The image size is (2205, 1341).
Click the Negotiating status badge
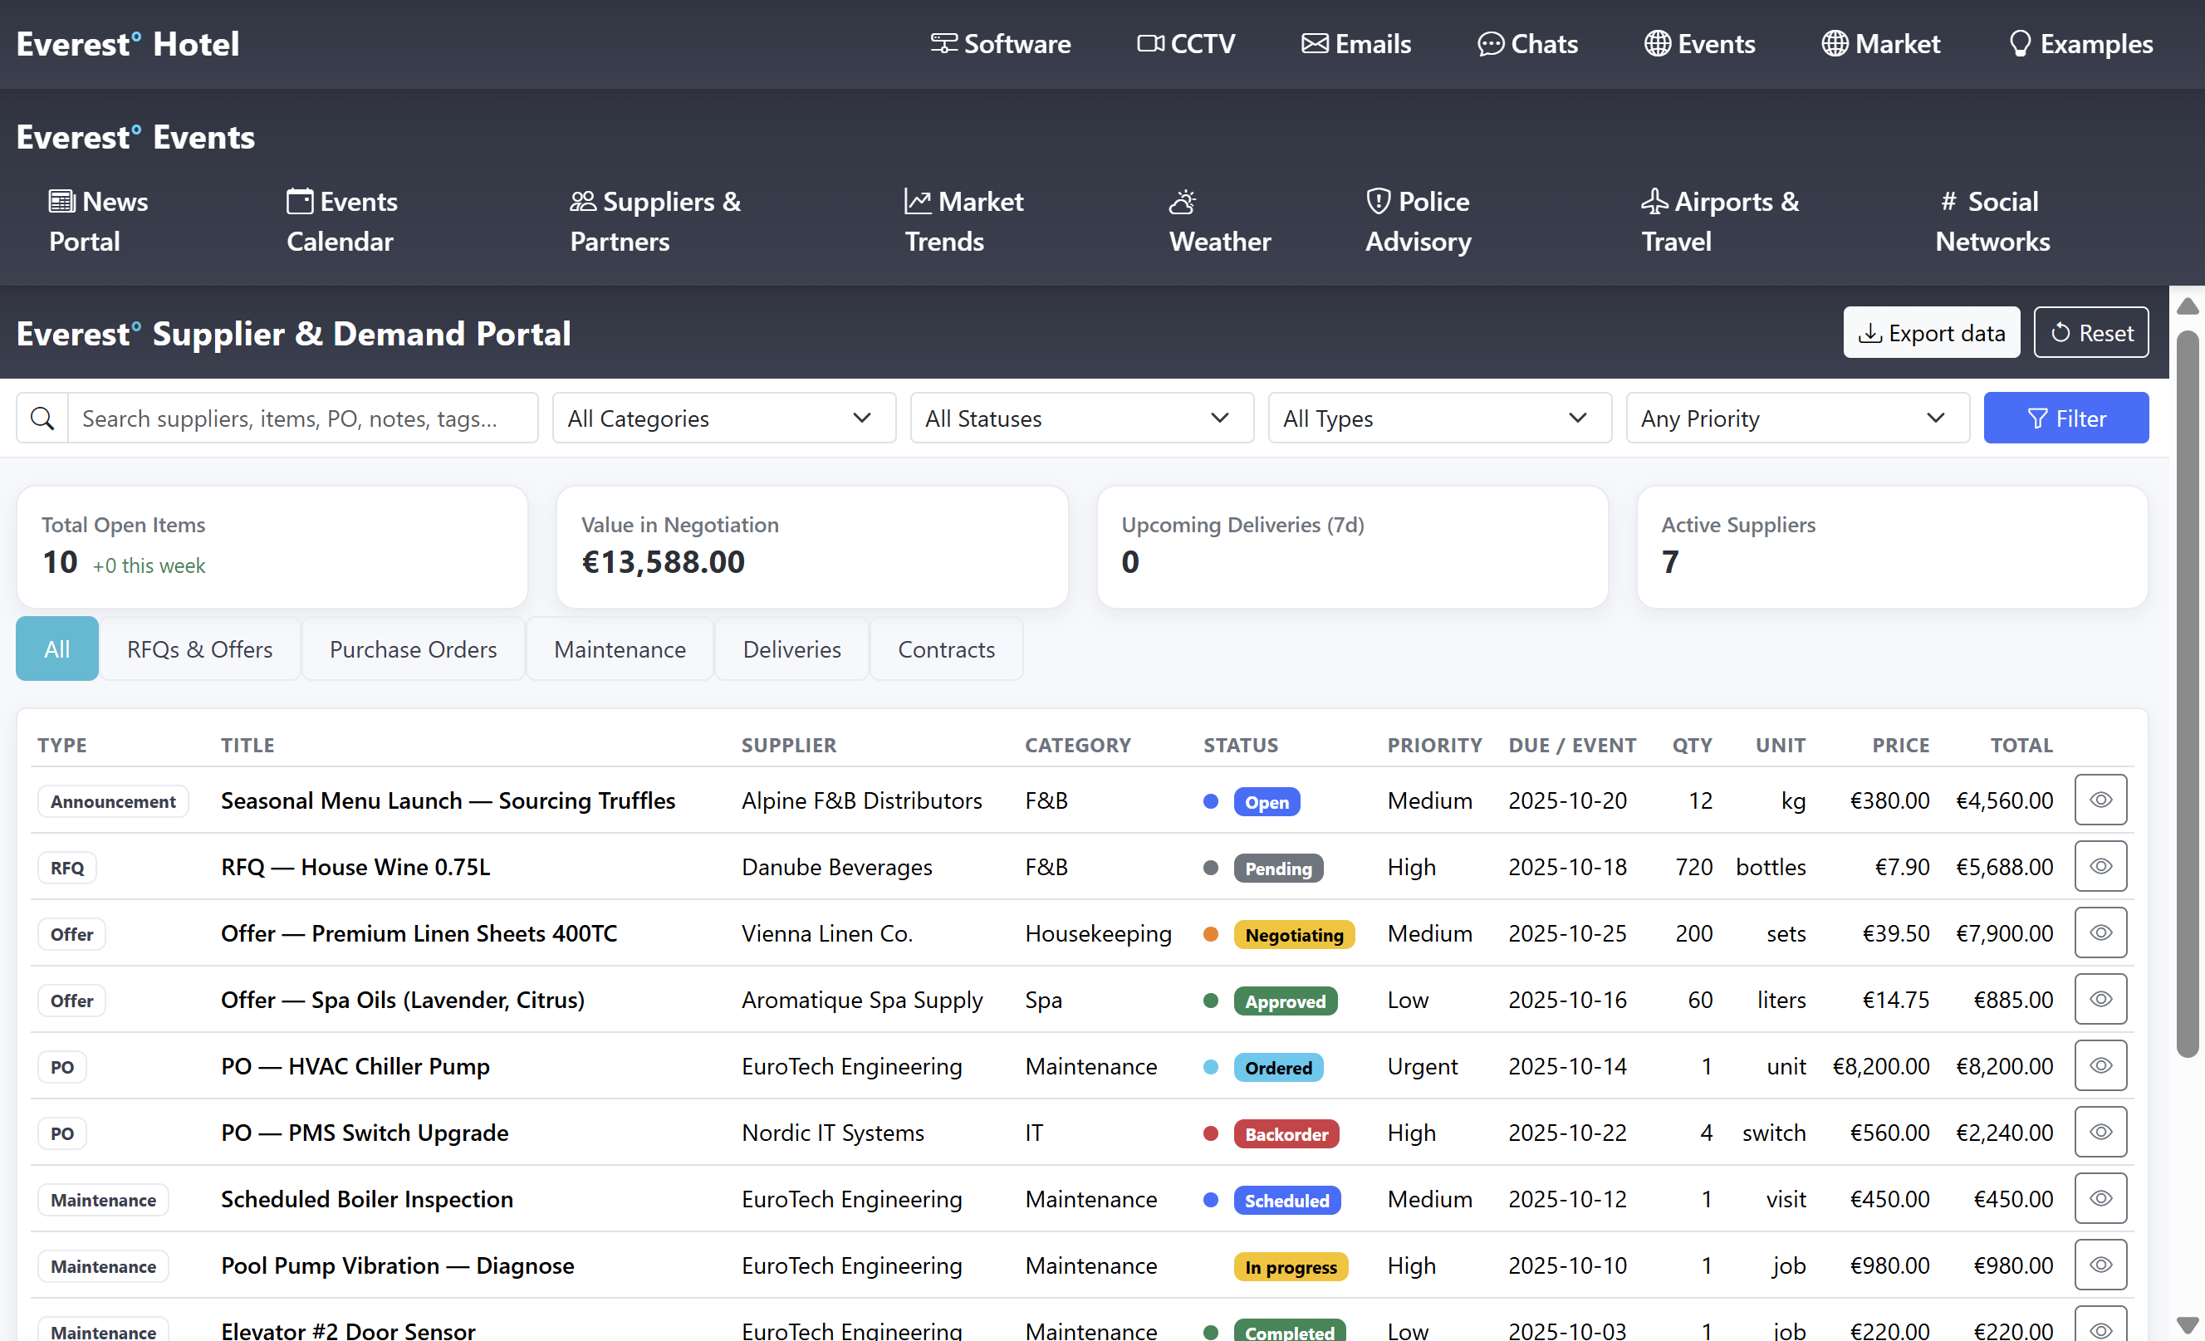(x=1293, y=935)
